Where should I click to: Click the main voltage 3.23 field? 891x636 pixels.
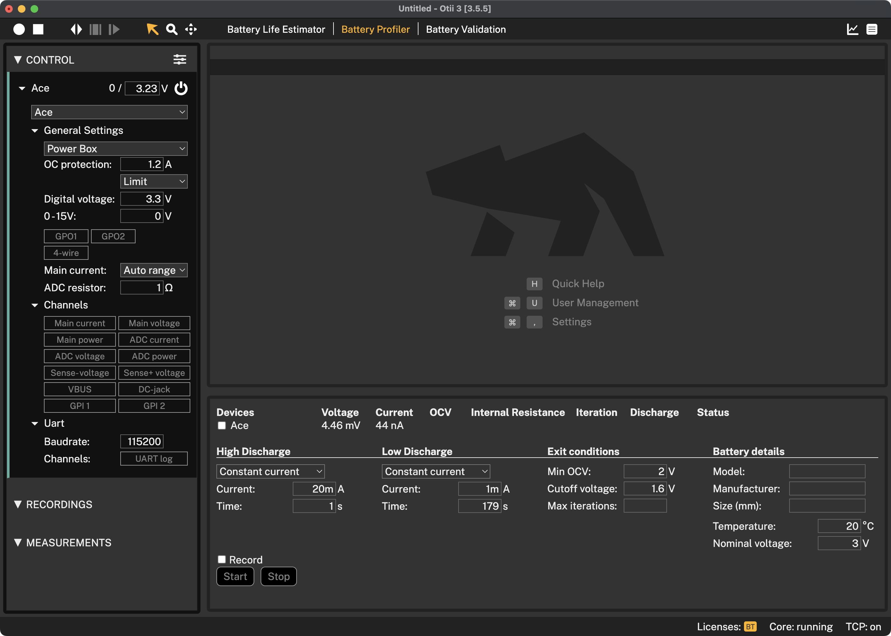click(x=143, y=88)
